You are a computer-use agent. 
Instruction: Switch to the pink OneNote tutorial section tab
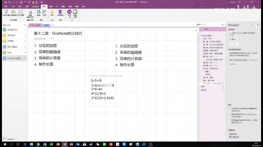tap(35, 25)
